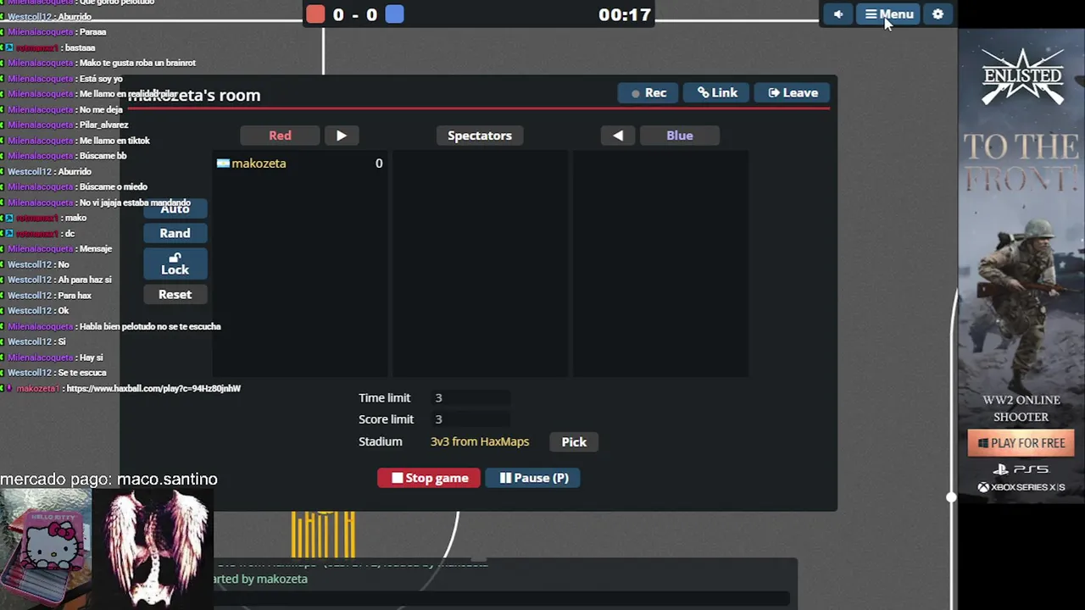Click the angel wings thumbnail image

[x=153, y=549]
